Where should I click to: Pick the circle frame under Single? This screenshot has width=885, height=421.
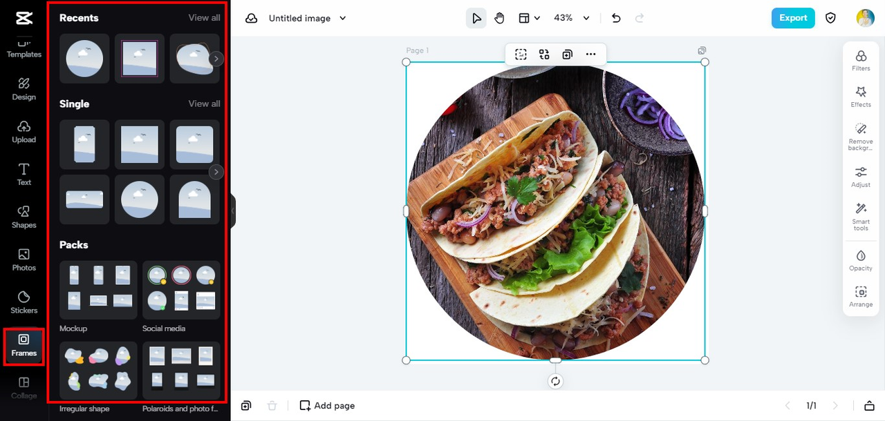[x=140, y=199]
